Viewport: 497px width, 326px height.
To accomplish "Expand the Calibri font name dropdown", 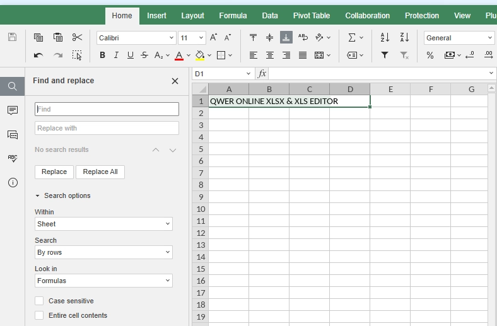I will pos(172,38).
